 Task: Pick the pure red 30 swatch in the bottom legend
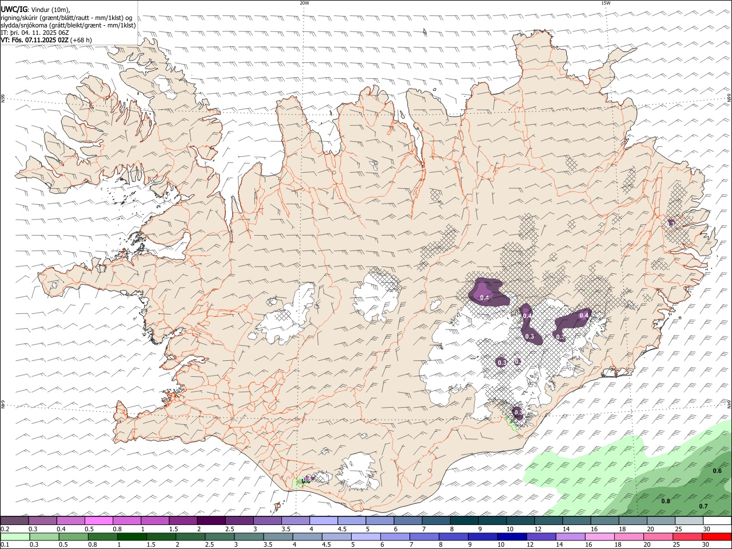coord(717,536)
